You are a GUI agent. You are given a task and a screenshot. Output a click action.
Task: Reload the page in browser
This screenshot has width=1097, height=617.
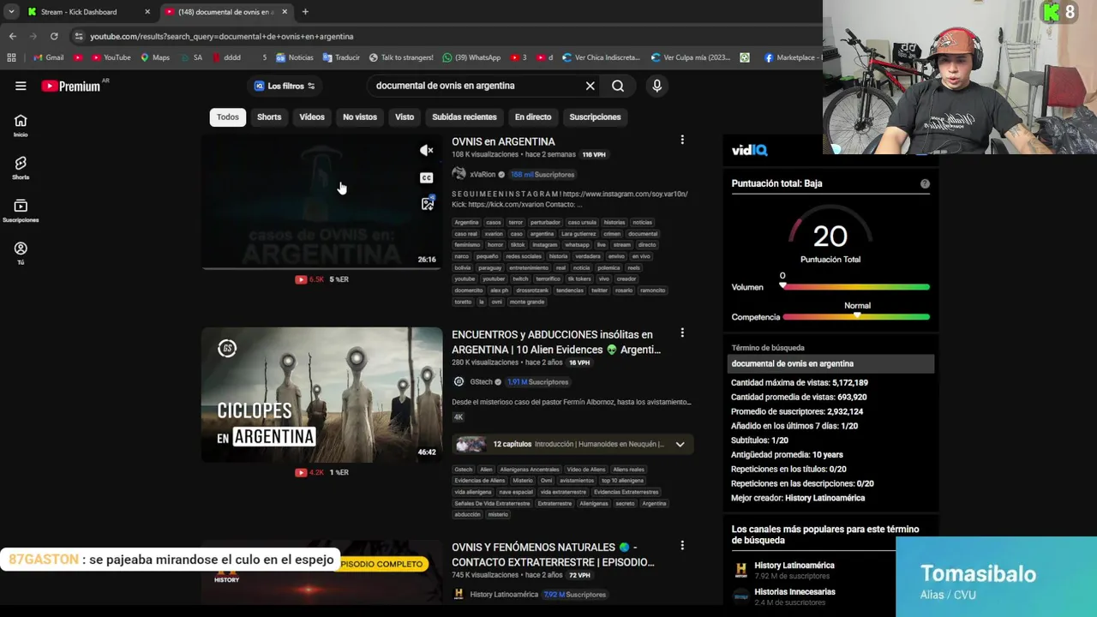click(54, 36)
